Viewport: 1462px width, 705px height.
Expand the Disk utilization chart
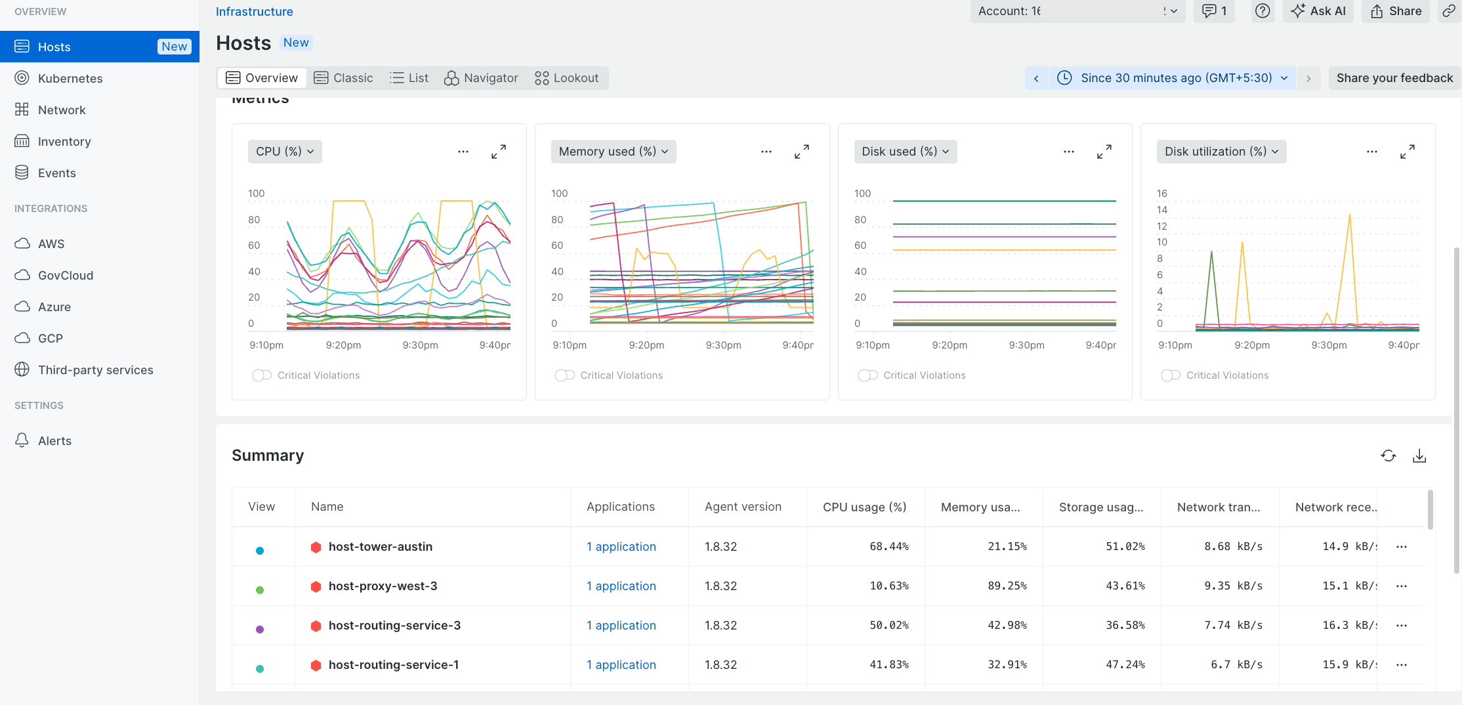pyautogui.click(x=1408, y=152)
